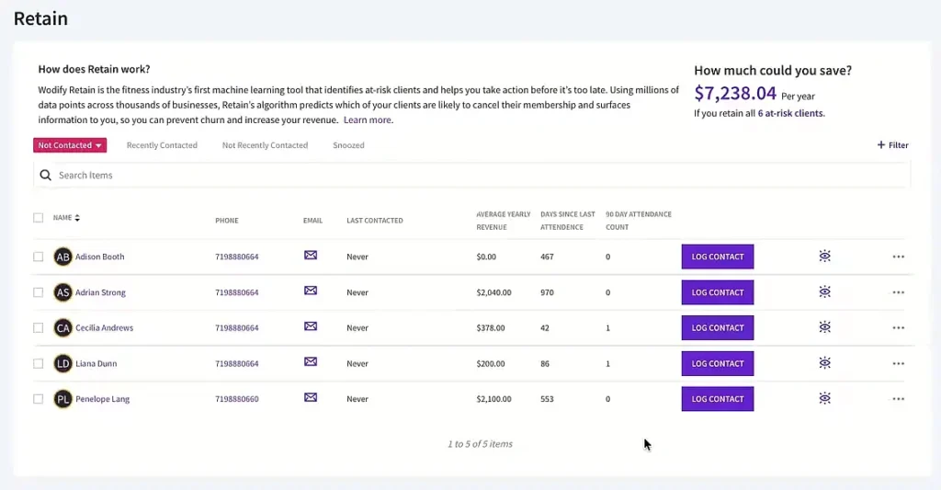Focus the Search Items field
This screenshot has width=941, height=490.
pos(471,176)
